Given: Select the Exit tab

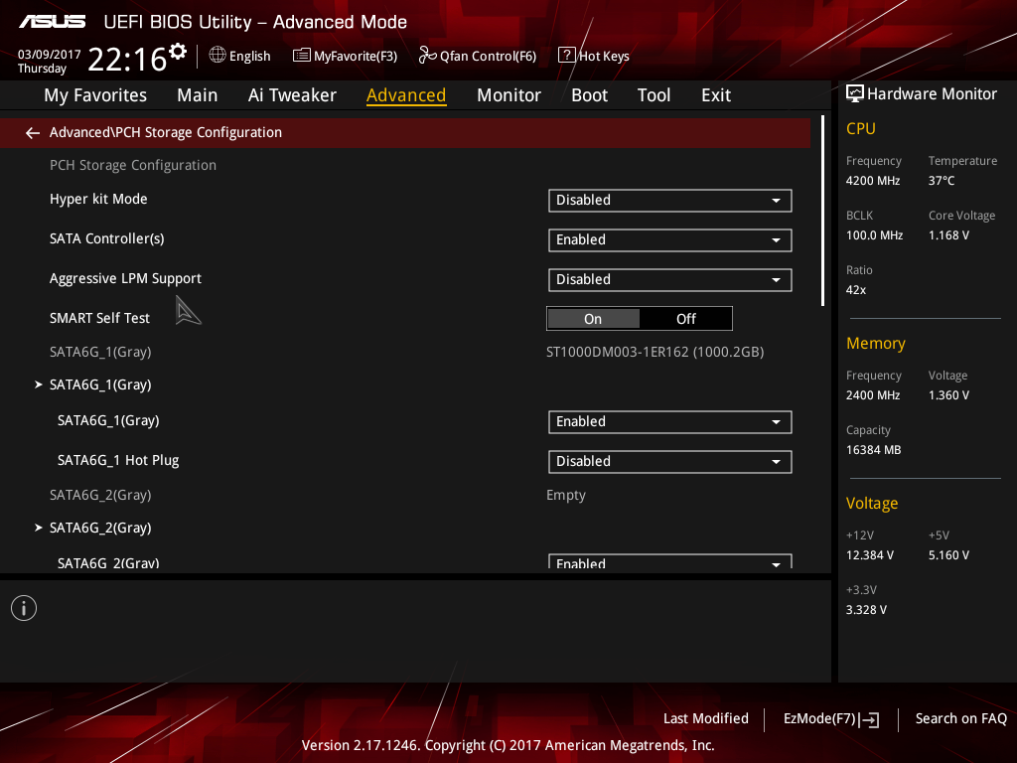Looking at the screenshot, I should (x=716, y=95).
